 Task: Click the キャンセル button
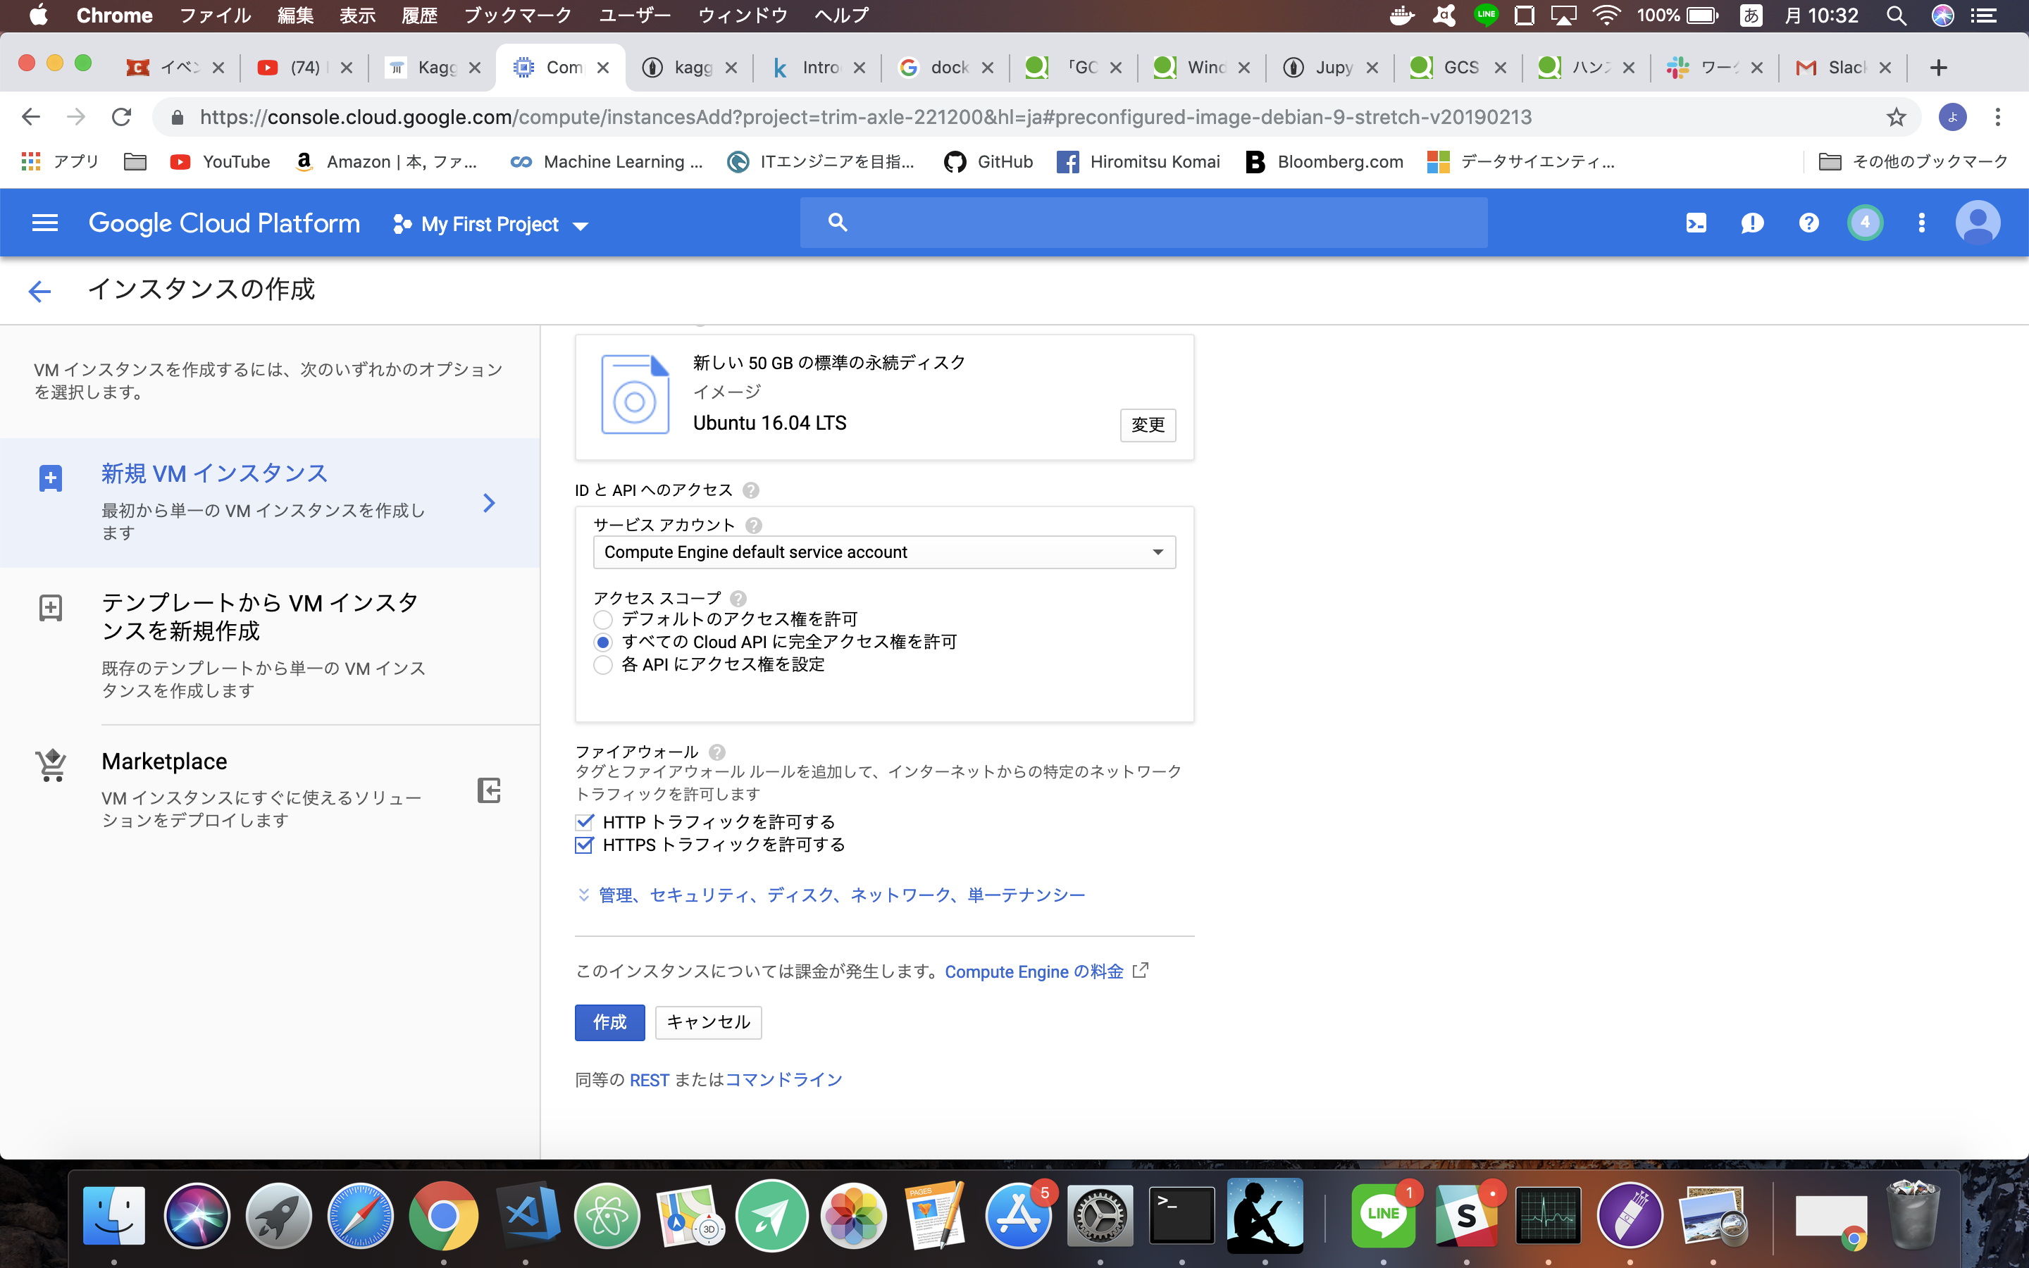click(707, 1023)
